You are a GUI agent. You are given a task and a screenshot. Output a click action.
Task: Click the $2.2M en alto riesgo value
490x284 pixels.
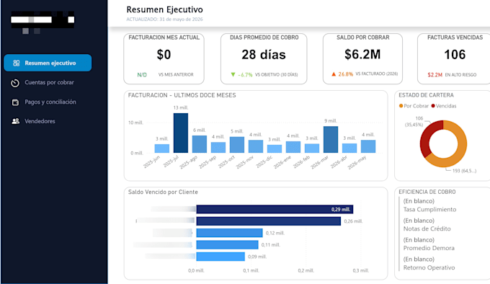[435, 75]
